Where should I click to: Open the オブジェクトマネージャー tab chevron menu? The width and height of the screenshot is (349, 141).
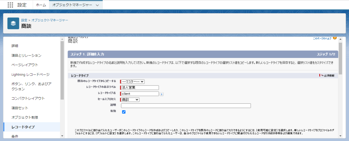tap(97, 5)
